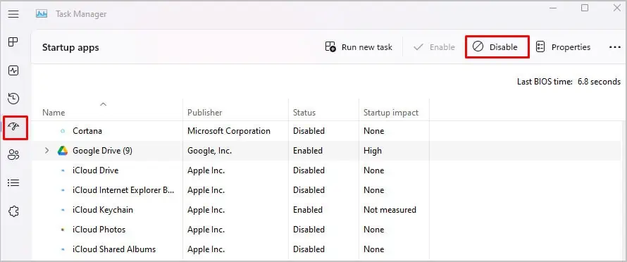Click the Google Drive app icon
Viewport: 627px width, 262px height.
(63, 151)
